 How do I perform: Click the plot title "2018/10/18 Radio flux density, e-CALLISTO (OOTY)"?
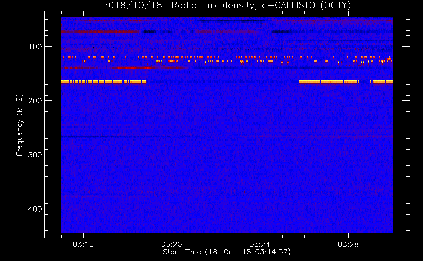click(x=227, y=5)
